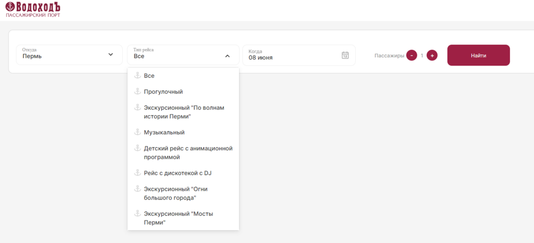Click anchor icon beside Рейс с дискотекой
This screenshot has width=534, height=243.
tap(137, 173)
